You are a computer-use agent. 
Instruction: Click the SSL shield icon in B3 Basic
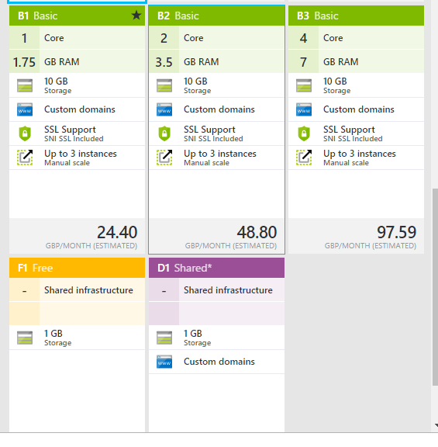pos(304,133)
